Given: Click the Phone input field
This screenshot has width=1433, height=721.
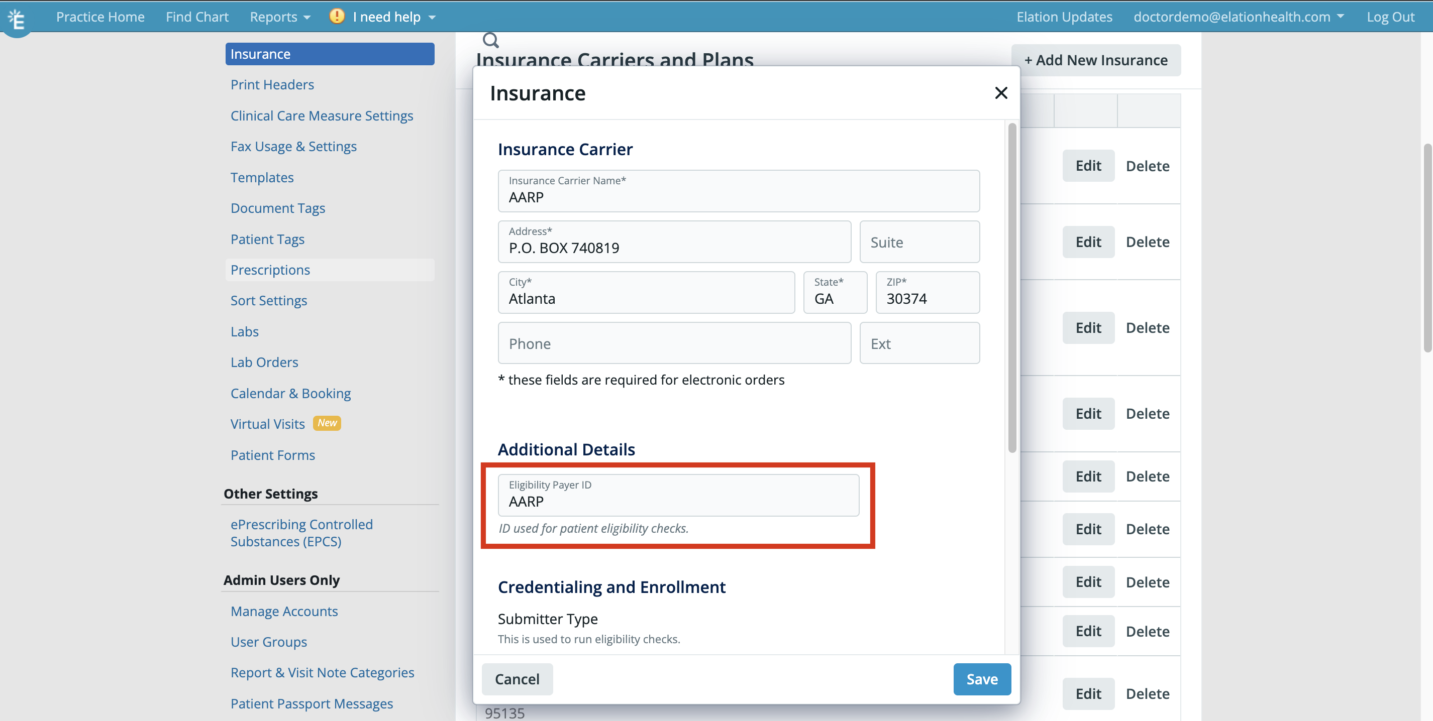Looking at the screenshot, I should click(x=674, y=343).
